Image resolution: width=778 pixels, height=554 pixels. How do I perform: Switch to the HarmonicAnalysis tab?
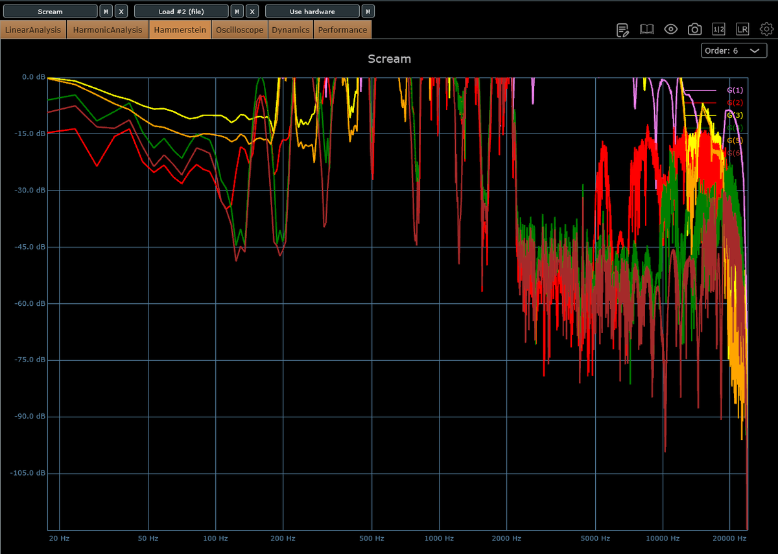coord(108,30)
